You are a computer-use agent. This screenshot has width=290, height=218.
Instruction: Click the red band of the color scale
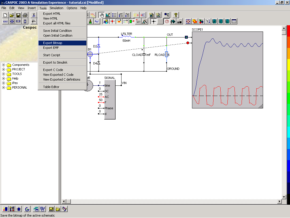click(288, 32)
